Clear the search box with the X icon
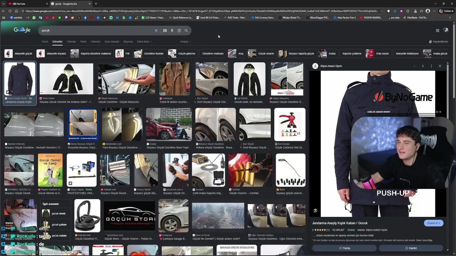This screenshot has height=256, width=456. pos(156,31)
